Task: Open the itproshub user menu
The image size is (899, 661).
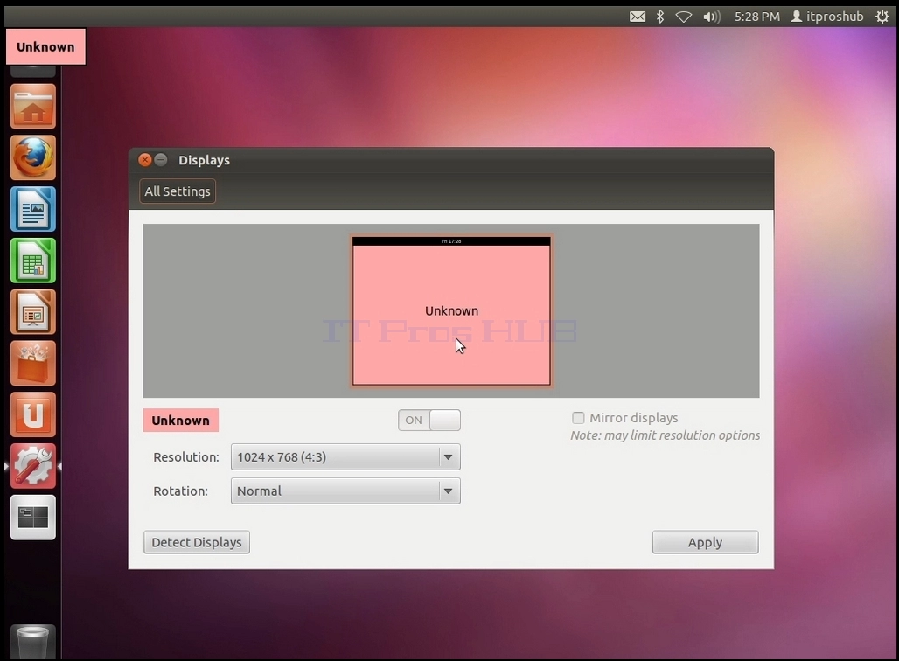Action: (827, 17)
